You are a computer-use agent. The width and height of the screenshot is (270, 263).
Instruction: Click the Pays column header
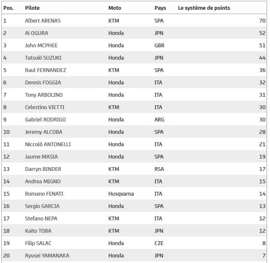(160, 8)
